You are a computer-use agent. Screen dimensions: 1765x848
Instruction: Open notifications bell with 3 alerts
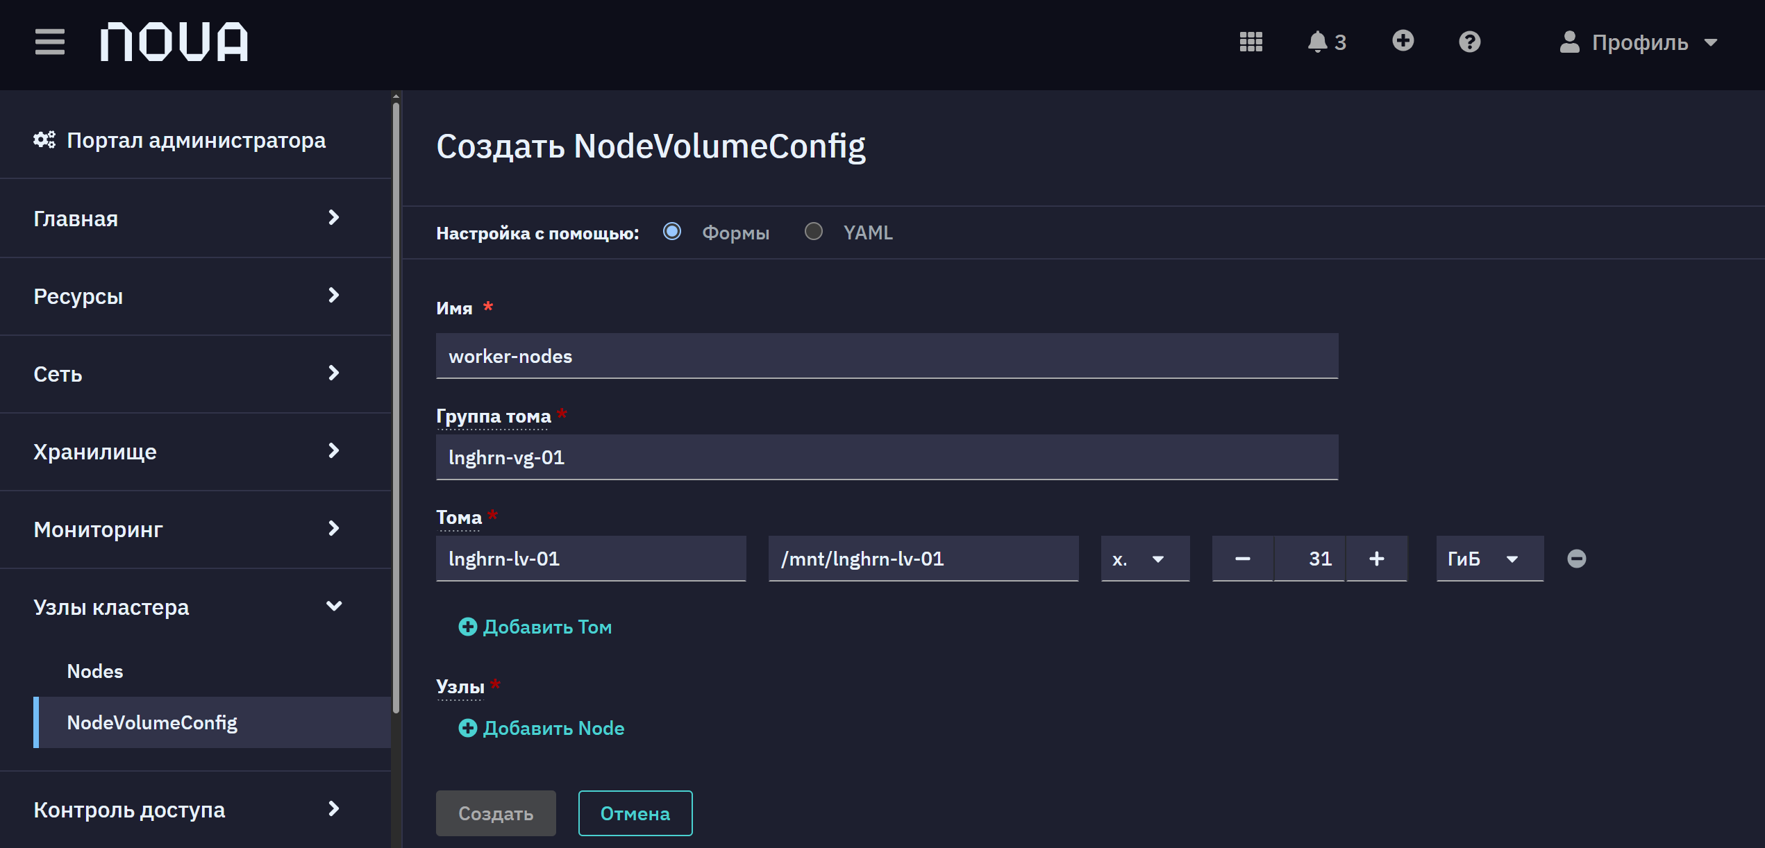[1326, 42]
